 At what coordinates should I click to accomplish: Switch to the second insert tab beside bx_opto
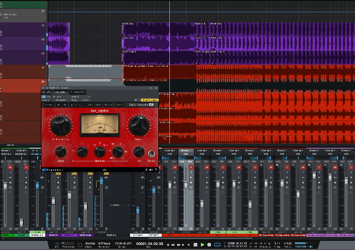click(77, 92)
